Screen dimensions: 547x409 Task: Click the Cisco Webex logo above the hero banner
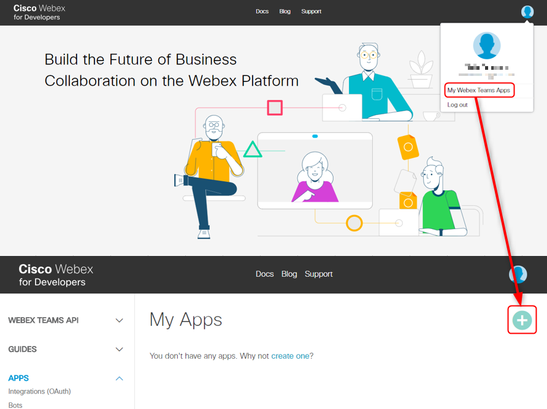(x=39, y=12)
